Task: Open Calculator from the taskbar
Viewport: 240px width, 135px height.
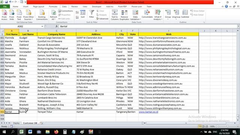Action: [65, 132]
